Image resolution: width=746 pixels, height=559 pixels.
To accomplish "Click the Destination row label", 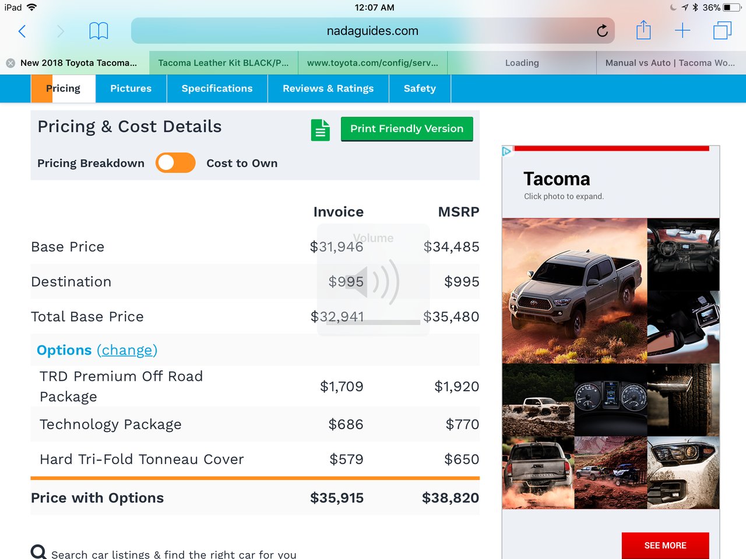I will [x=71, y=282].
